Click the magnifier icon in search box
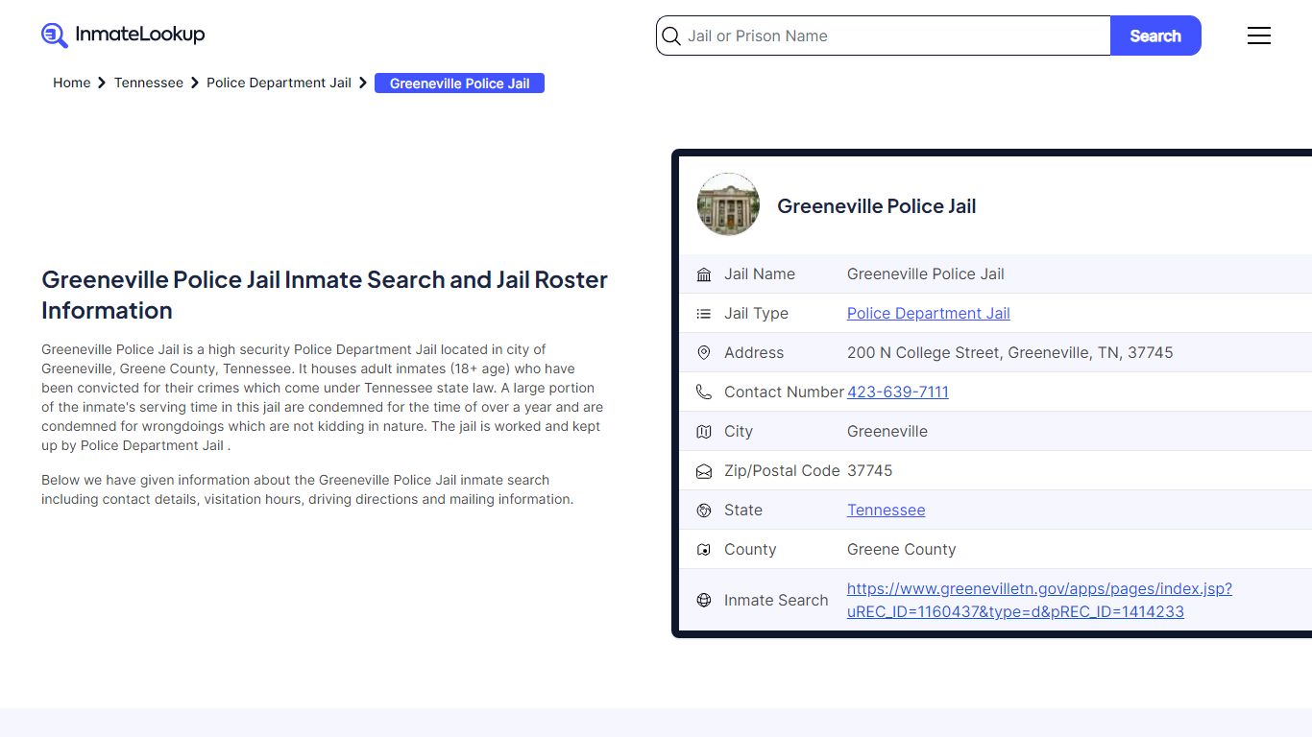The height and width of the screenshot is (737, 1312). pyautogui.click(x=671, y=36)
